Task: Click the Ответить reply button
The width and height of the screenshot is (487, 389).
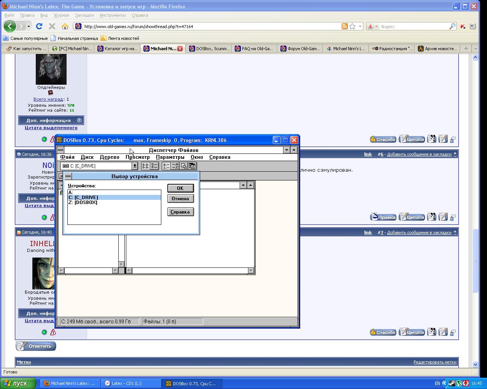Action: (x=36, y=346)
